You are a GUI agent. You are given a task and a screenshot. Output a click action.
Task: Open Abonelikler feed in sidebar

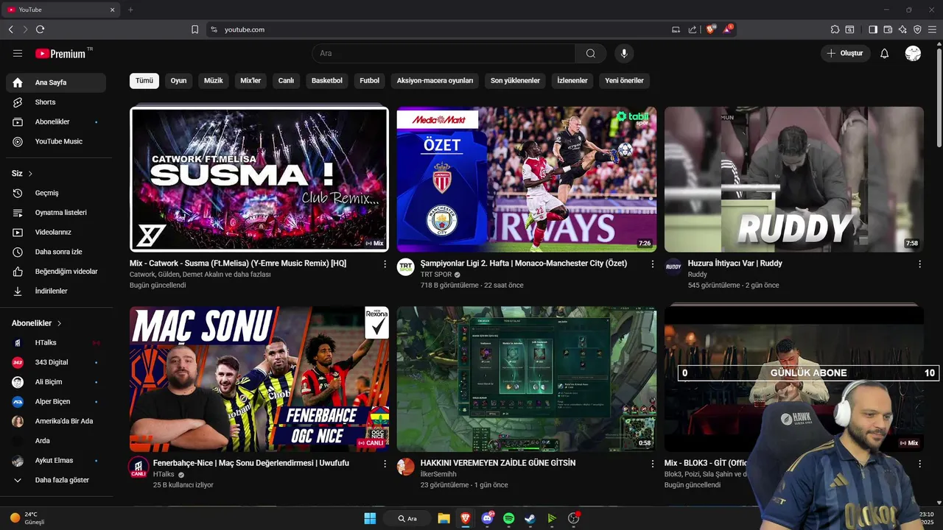pos(56,121)
